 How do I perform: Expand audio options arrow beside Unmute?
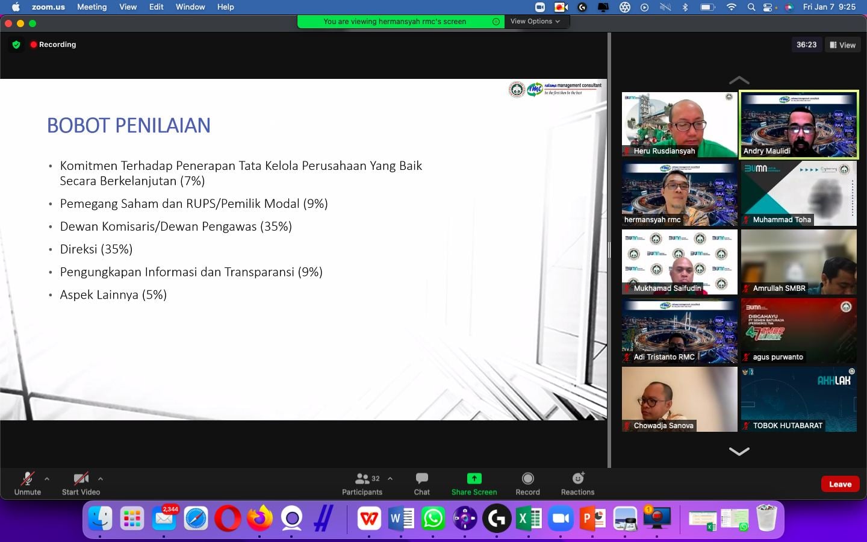[47, 479]
